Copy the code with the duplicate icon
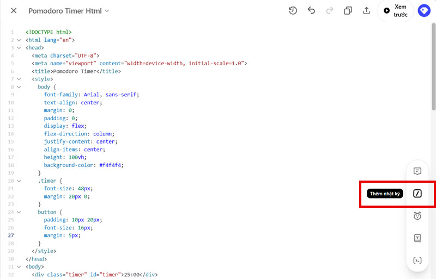This screenshot has height=279, width=436. tap(348, 10)
